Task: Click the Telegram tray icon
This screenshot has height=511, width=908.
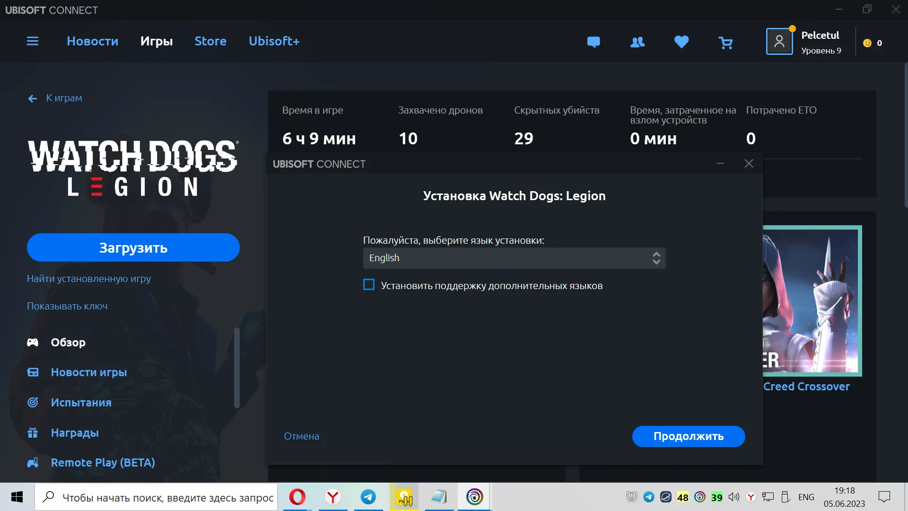Action: tap(649, 497)
